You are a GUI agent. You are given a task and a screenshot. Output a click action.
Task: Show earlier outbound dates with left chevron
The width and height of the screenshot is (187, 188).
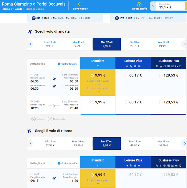31,44
